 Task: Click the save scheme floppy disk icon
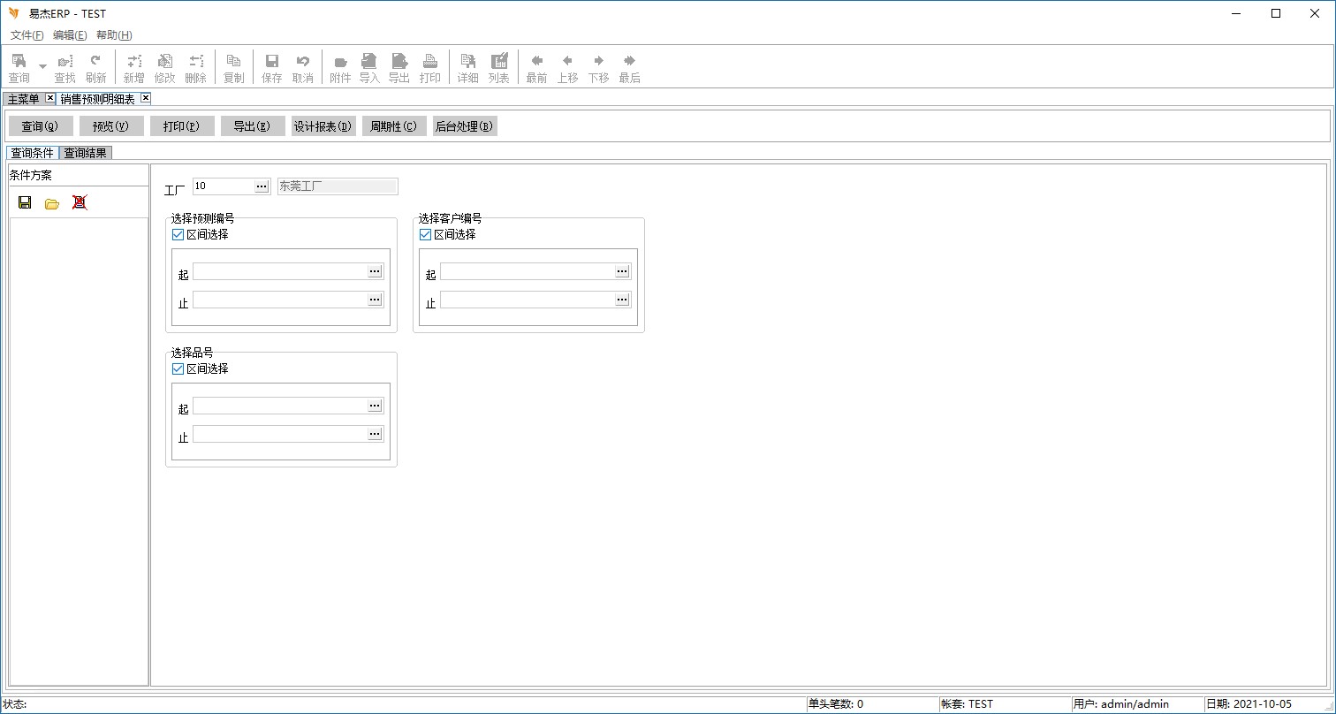coord(25,203)
